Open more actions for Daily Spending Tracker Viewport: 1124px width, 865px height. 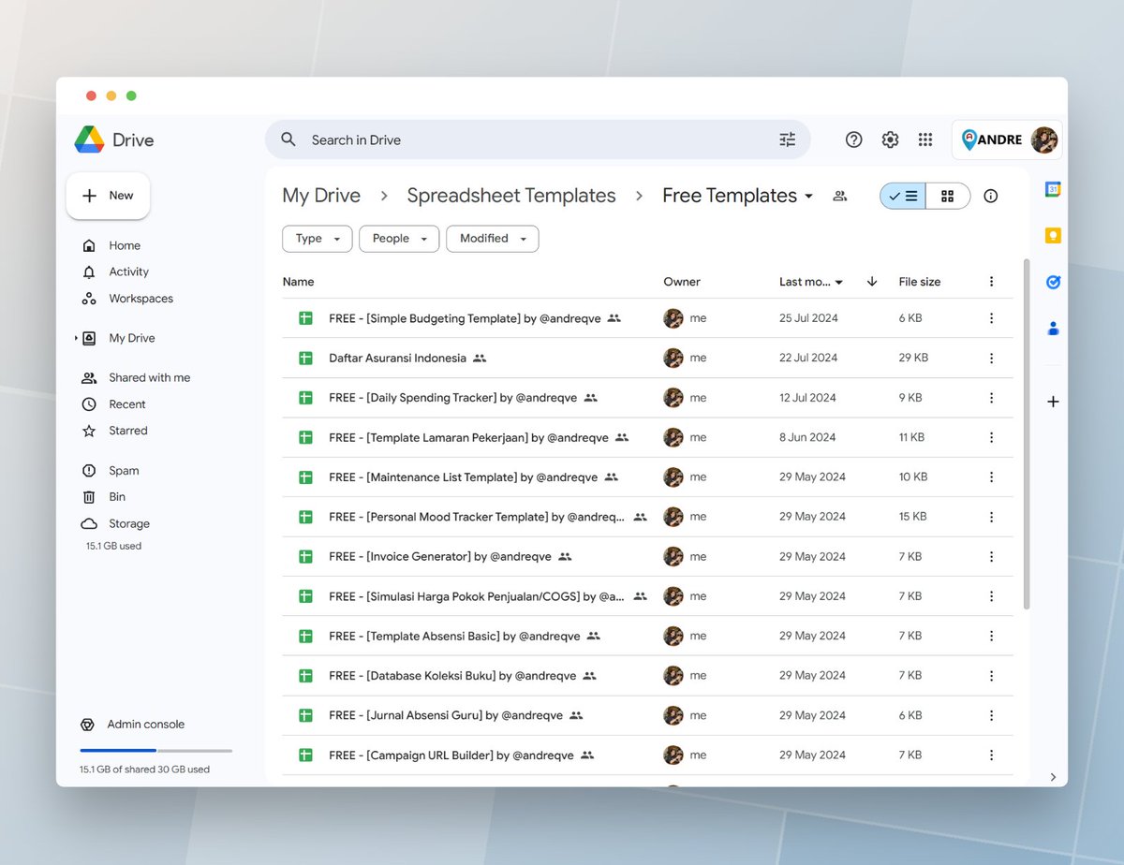click(x=991, y=398)
